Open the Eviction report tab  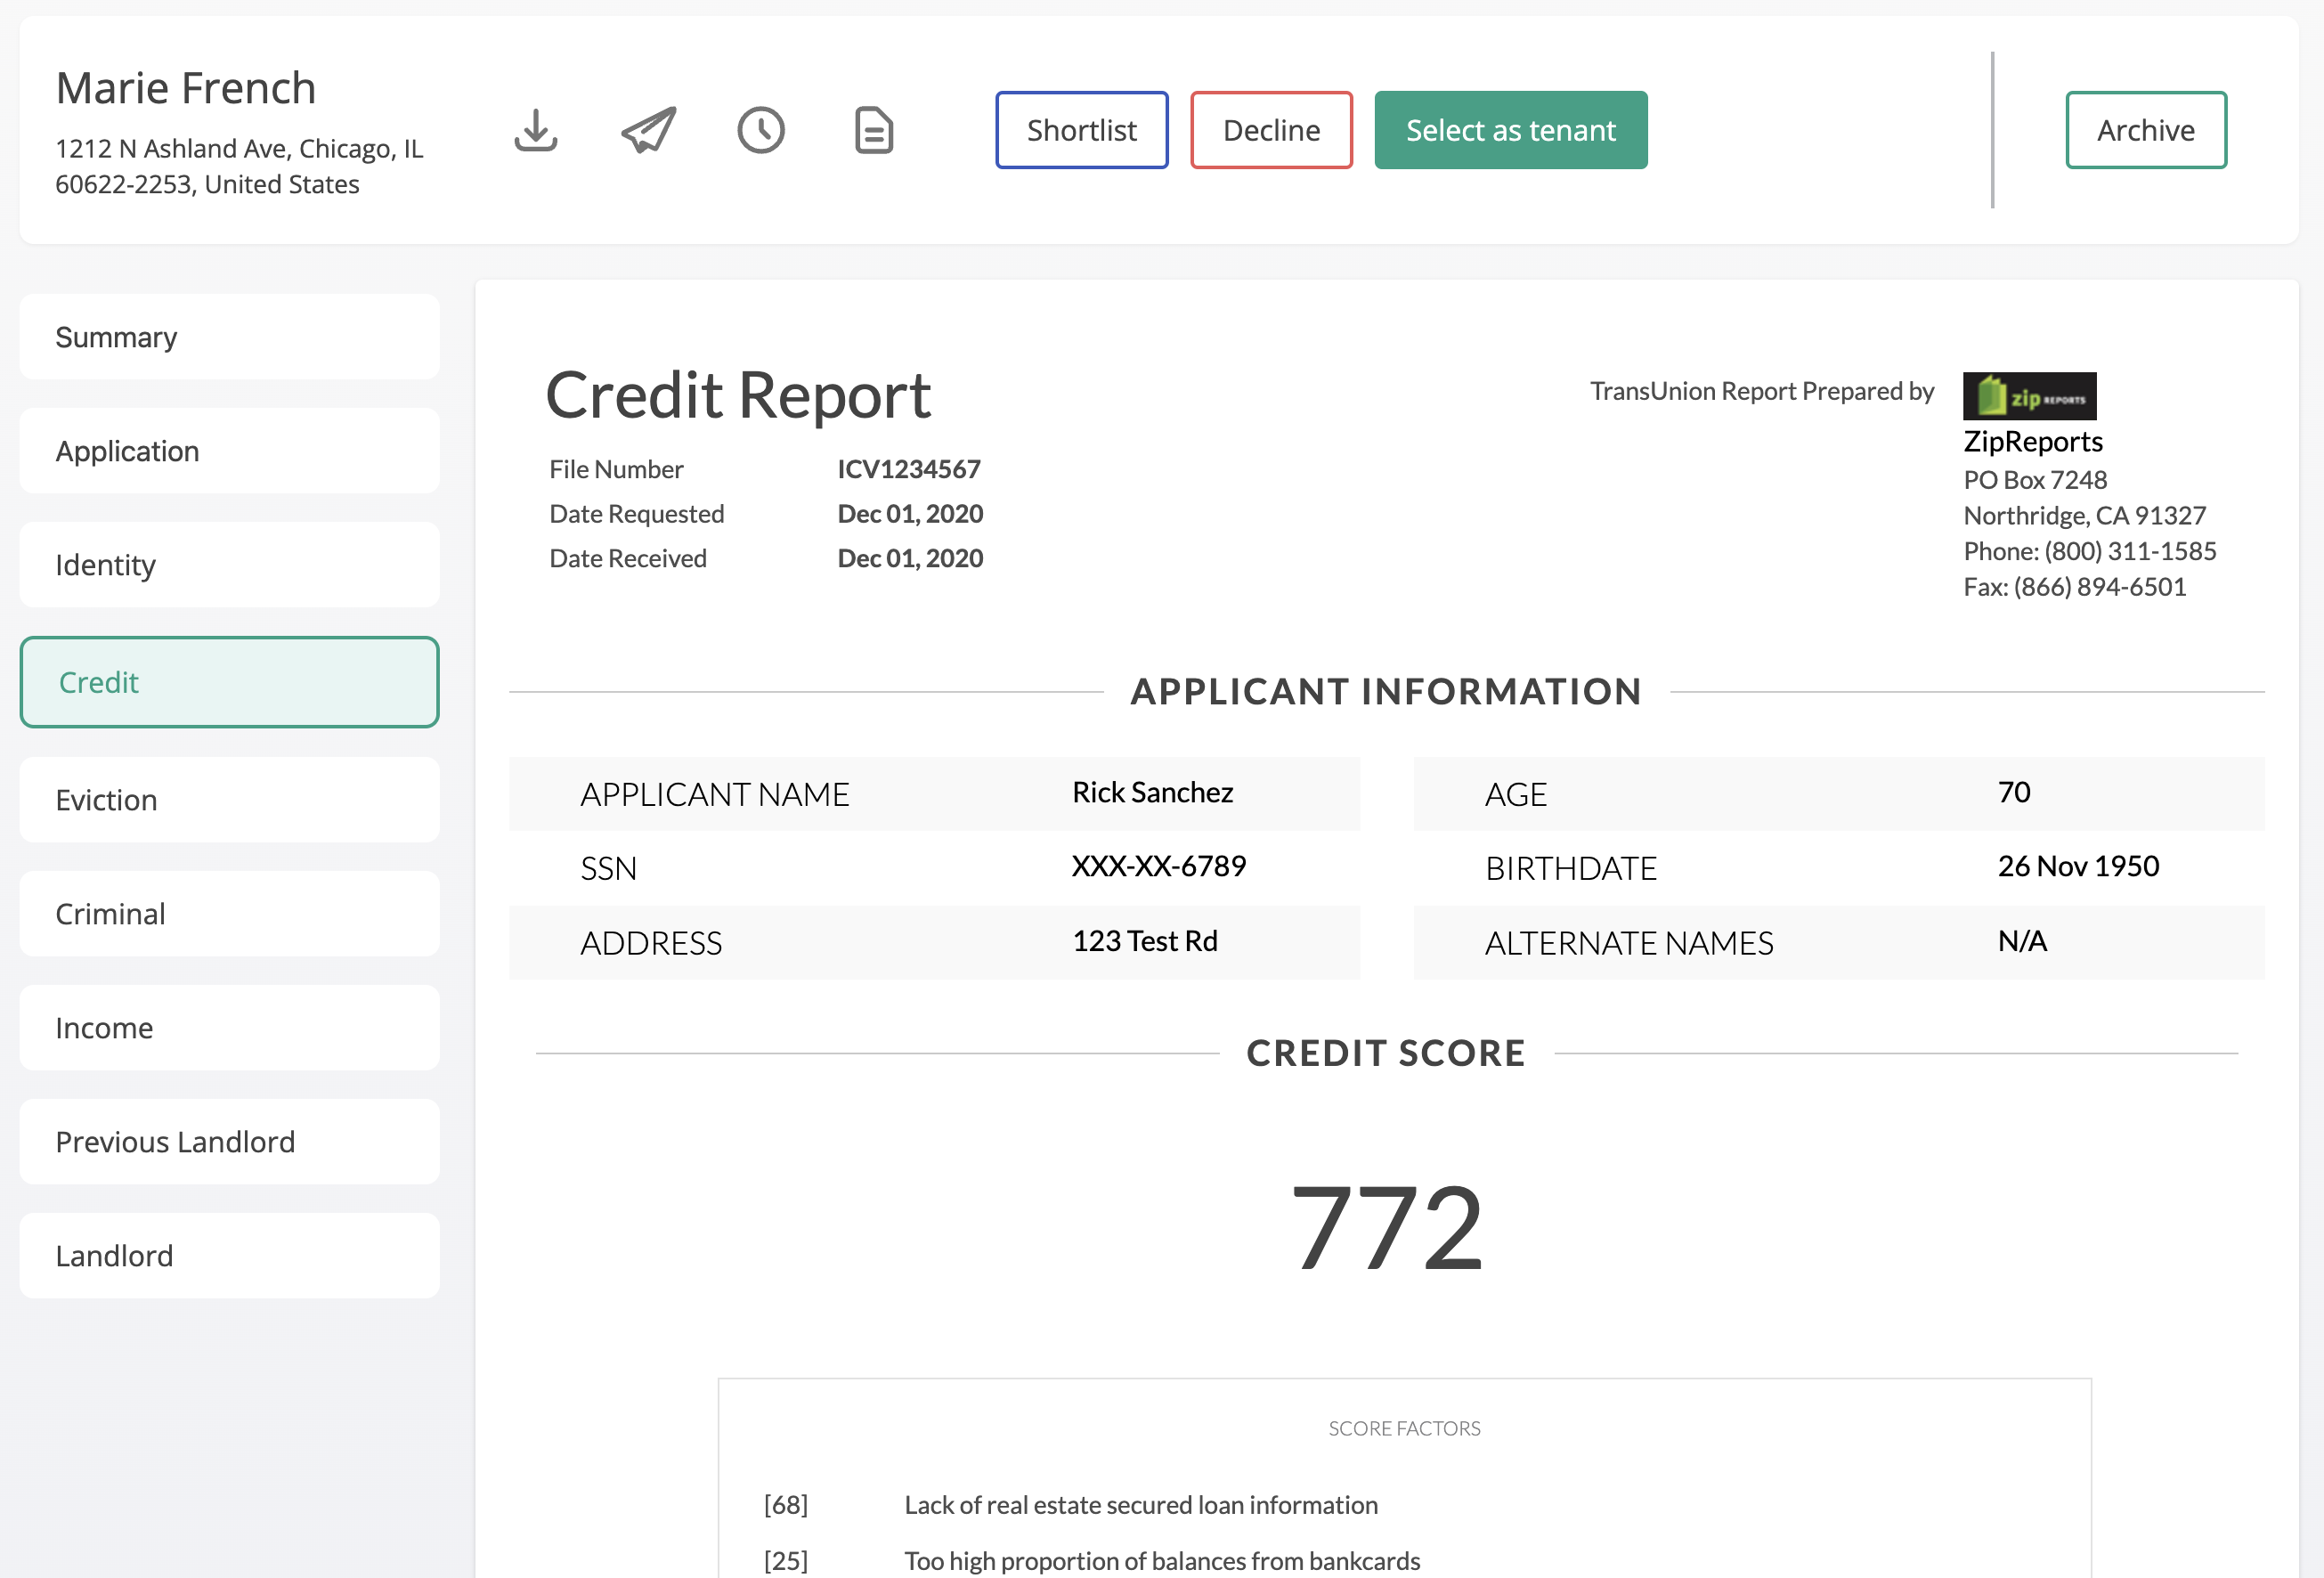click(229, 800)
